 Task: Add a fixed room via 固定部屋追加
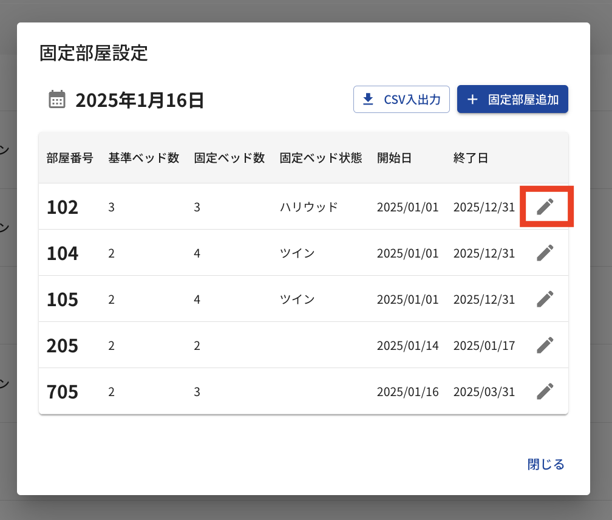pos(512,99)
